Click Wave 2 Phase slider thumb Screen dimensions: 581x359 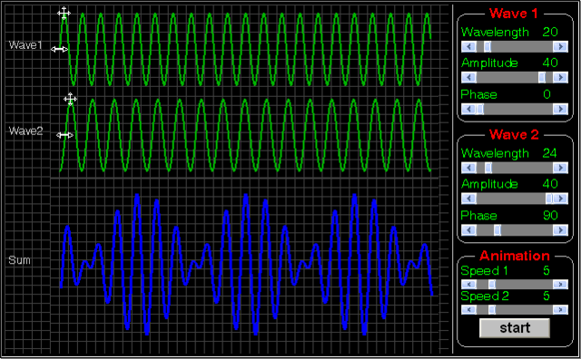pos(497,230)
